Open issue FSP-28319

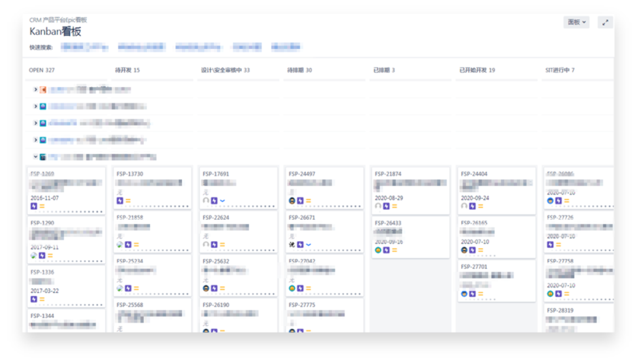[561, 311]
